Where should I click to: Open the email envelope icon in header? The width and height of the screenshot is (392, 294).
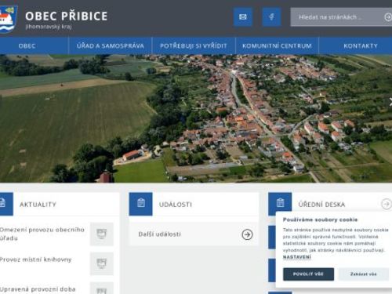(243, 17)
